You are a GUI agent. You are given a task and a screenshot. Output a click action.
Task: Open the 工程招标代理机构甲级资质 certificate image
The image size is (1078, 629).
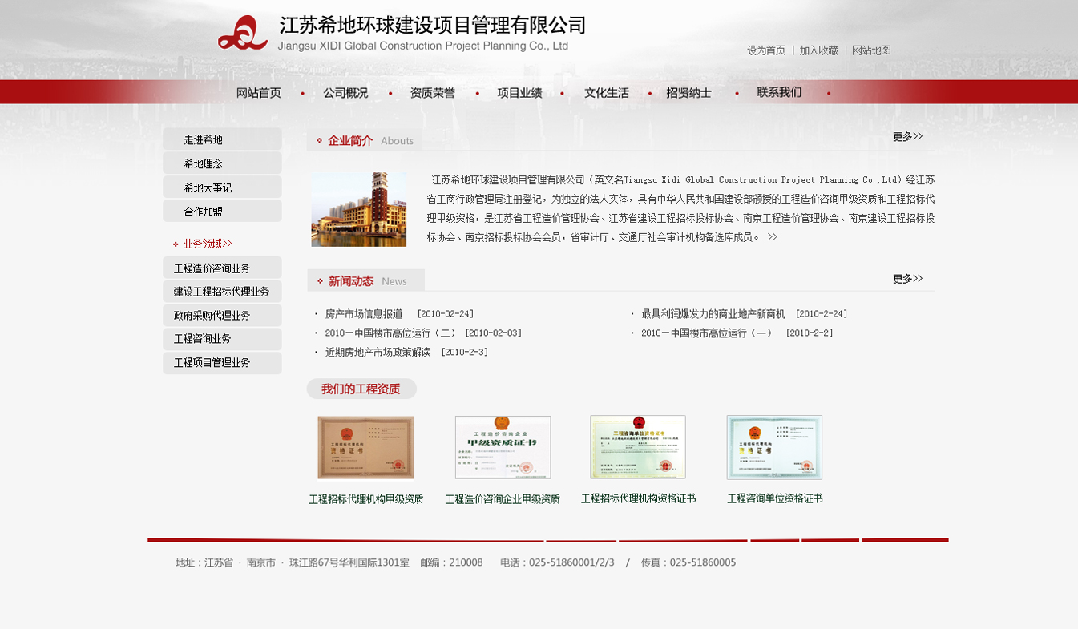[x=365, y=447]
